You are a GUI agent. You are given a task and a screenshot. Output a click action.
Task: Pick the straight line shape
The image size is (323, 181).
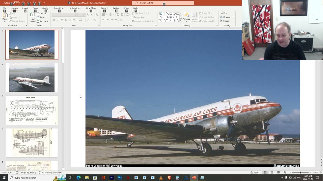tap(164, 14)
